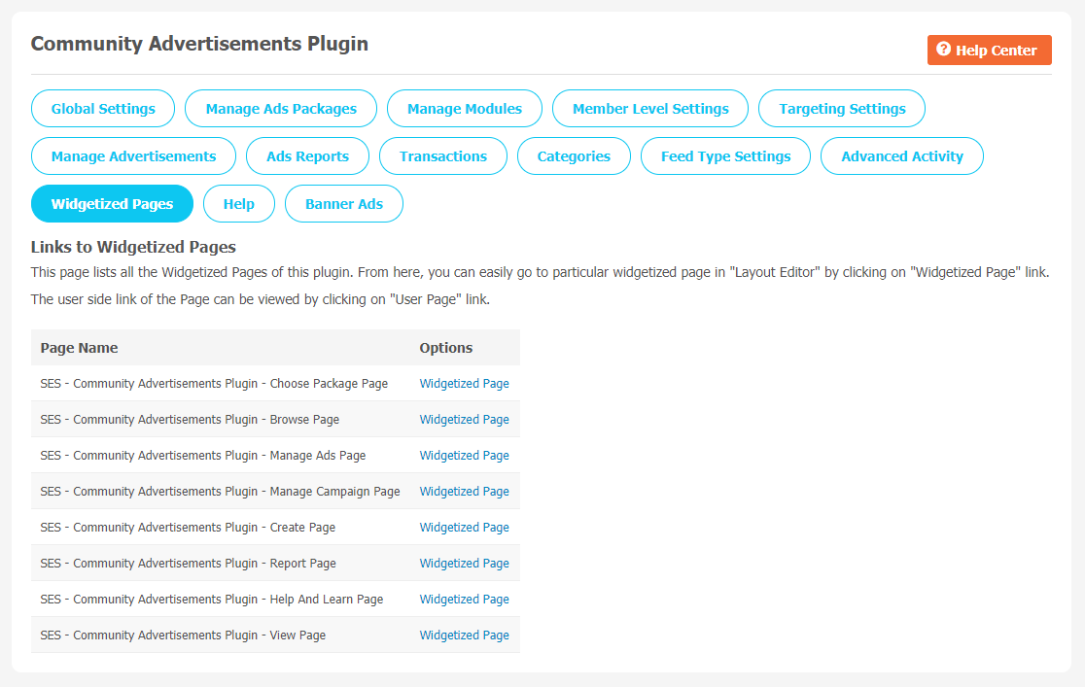The image size is (1085, 687).
Task: Click the Help tab next to Widgetized Pages
Action: (x=239, y=204)
